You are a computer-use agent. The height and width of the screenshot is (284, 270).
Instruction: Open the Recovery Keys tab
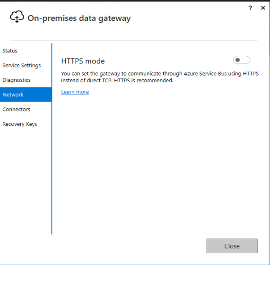19,124
